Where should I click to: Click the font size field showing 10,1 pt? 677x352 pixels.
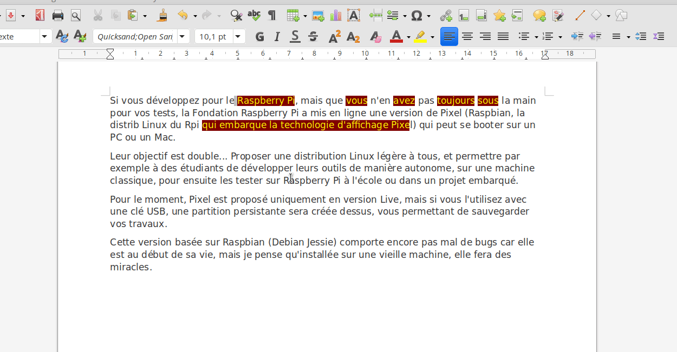point(213,37)
